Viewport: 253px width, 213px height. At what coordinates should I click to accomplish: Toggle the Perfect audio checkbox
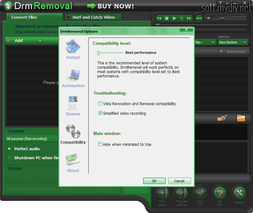pyautogui.click(x=9, y=149)
